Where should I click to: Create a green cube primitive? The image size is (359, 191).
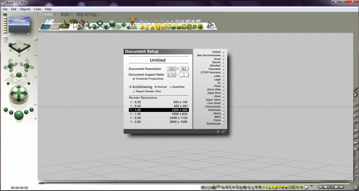click(x=112, y=23)
